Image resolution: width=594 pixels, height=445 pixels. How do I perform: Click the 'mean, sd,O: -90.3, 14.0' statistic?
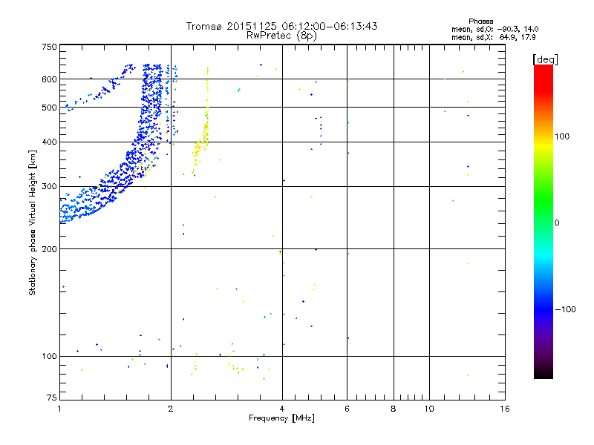tap(495, 29)
